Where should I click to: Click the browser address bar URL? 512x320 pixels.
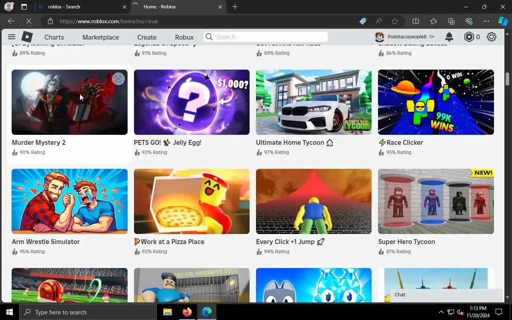[x=109, y=21]
